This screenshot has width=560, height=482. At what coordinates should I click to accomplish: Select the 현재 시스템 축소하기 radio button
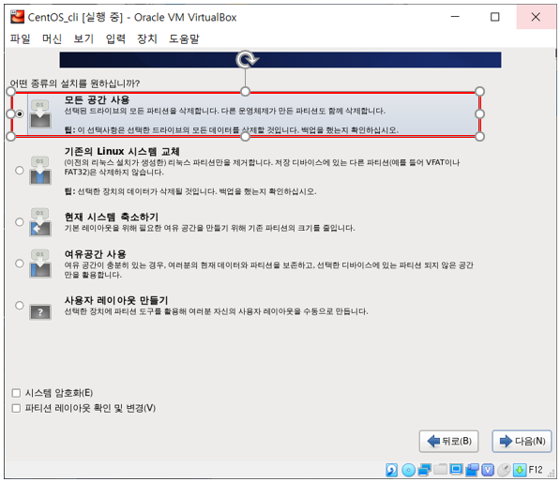click(20, 221)
